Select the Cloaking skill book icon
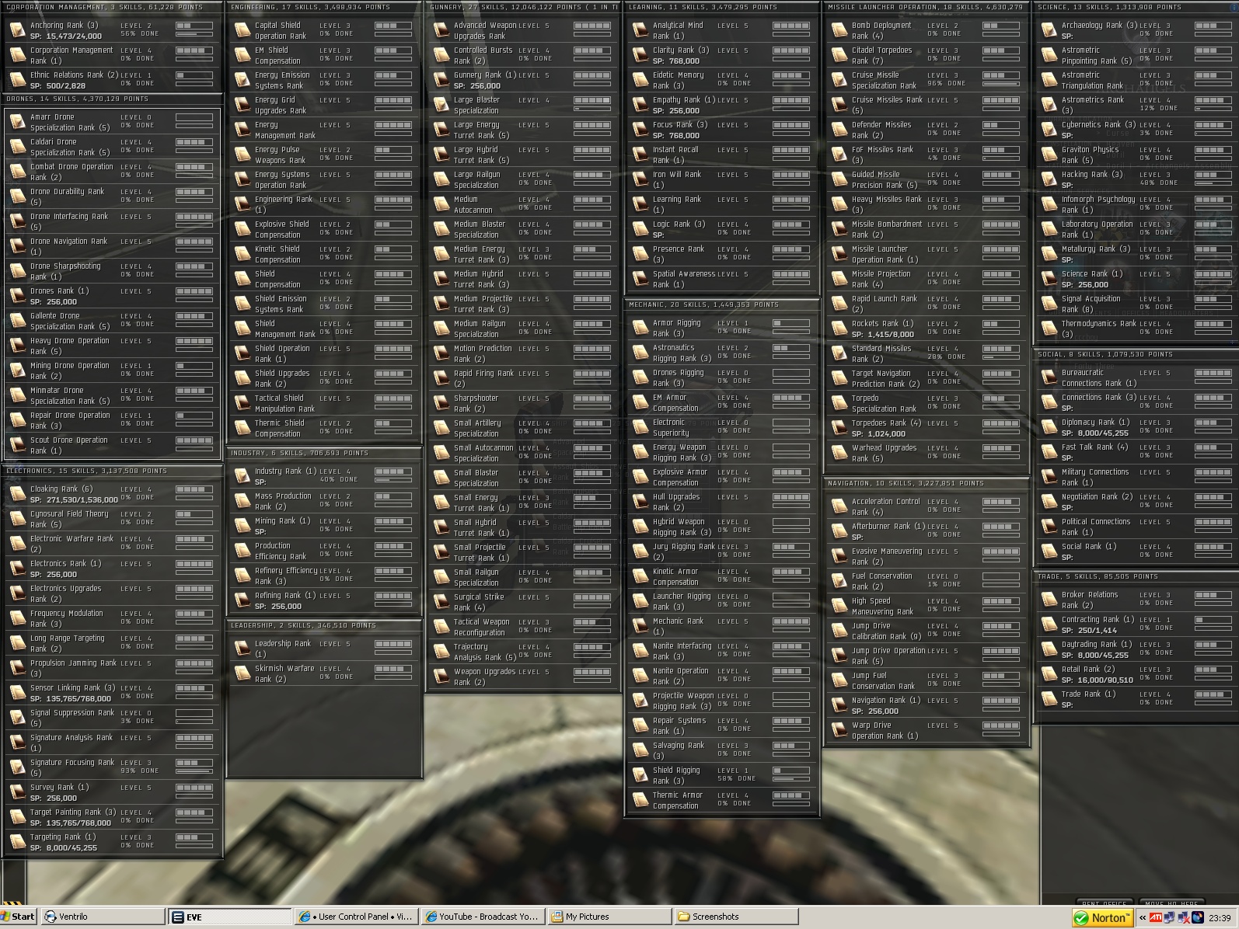This screenshot has height=929, width=1239. [18, 494]
